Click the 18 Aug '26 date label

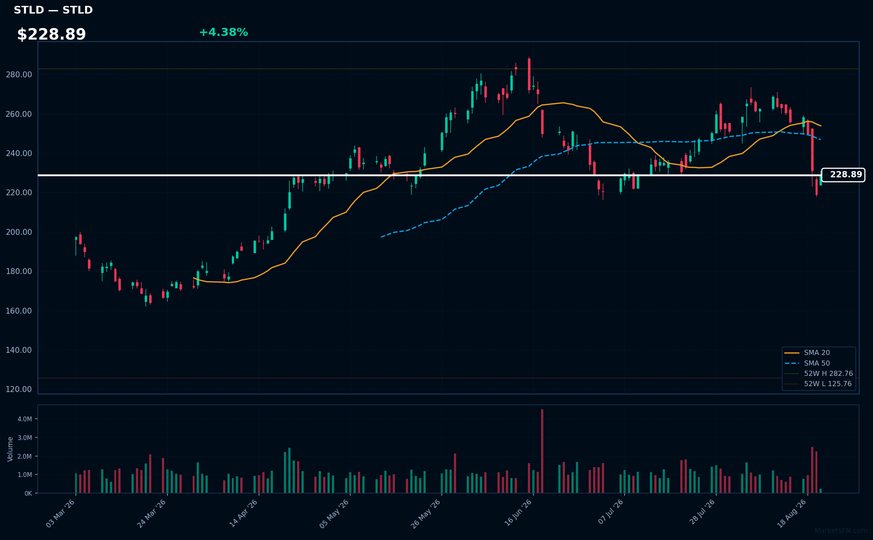coord(792,514)
